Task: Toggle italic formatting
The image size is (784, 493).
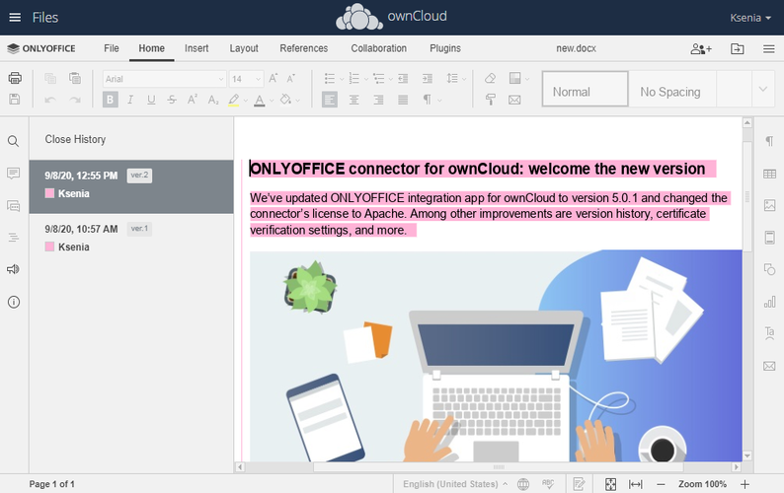Action: [130, 100]
